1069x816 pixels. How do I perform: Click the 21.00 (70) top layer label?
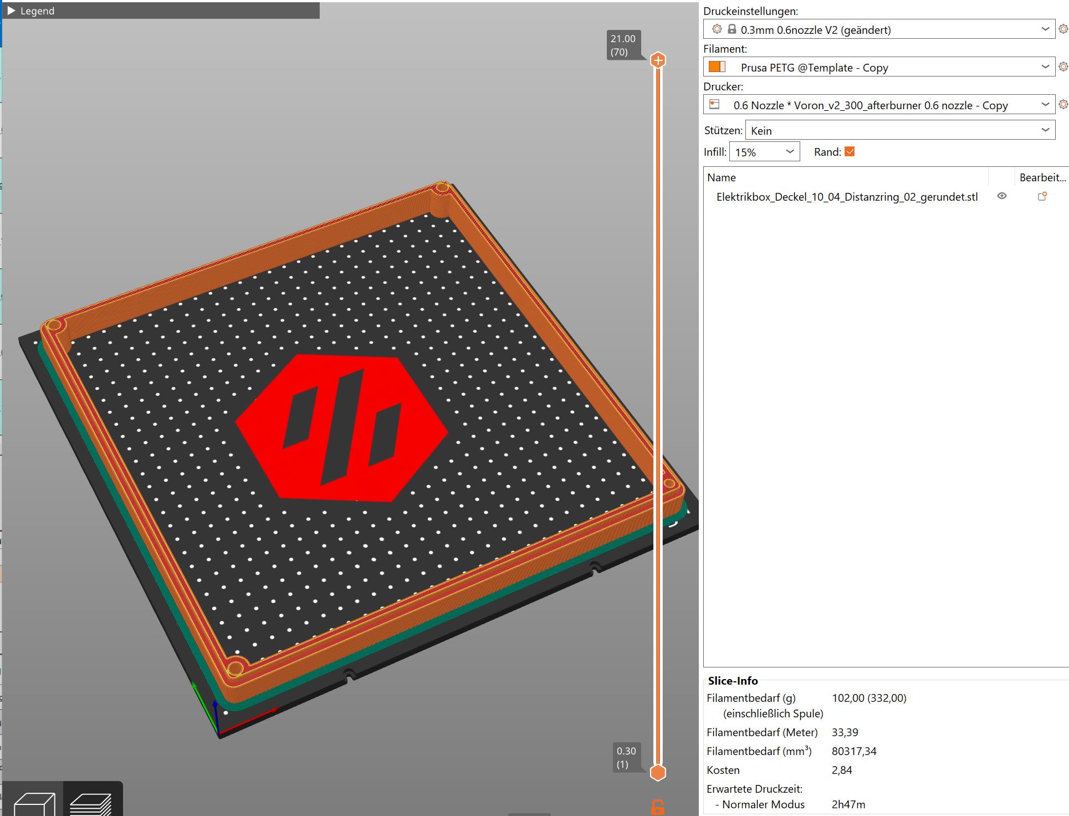point(623,45)
